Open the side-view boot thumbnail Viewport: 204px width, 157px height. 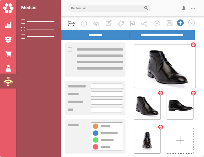click(x=180, y=106)
